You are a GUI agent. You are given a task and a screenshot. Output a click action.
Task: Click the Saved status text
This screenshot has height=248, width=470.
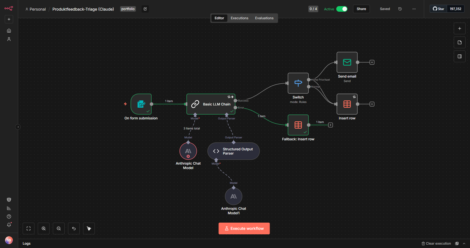385,9
